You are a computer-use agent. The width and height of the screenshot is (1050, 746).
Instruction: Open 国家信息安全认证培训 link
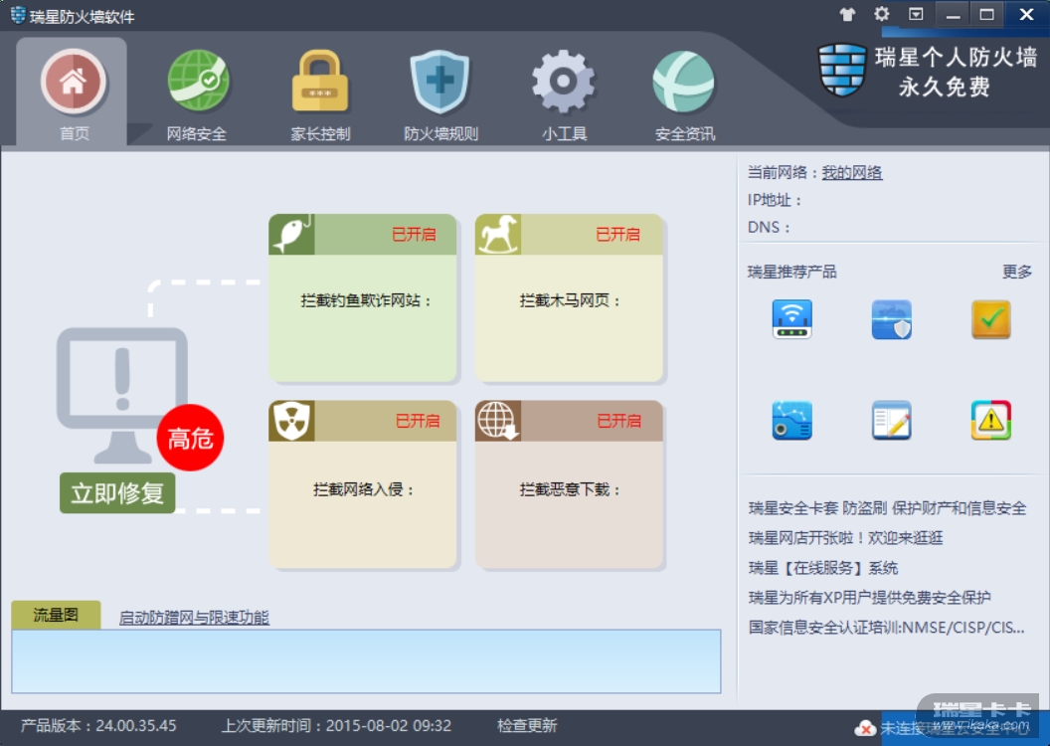pyautogui.click(x=886, y=628)
